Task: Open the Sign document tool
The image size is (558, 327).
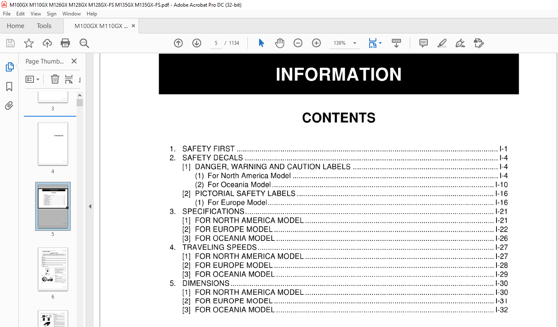Action: click(x=460, y=43)
